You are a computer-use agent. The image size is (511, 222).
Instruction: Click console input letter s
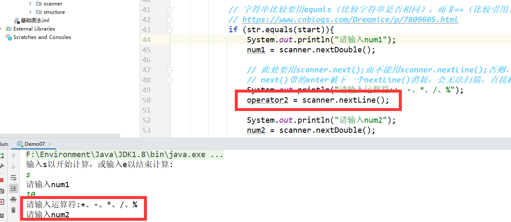point(28,175)
